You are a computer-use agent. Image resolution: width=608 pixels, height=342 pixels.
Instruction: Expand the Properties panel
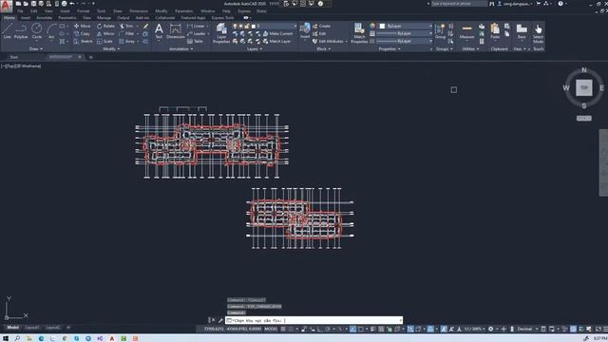pos(389,48)
